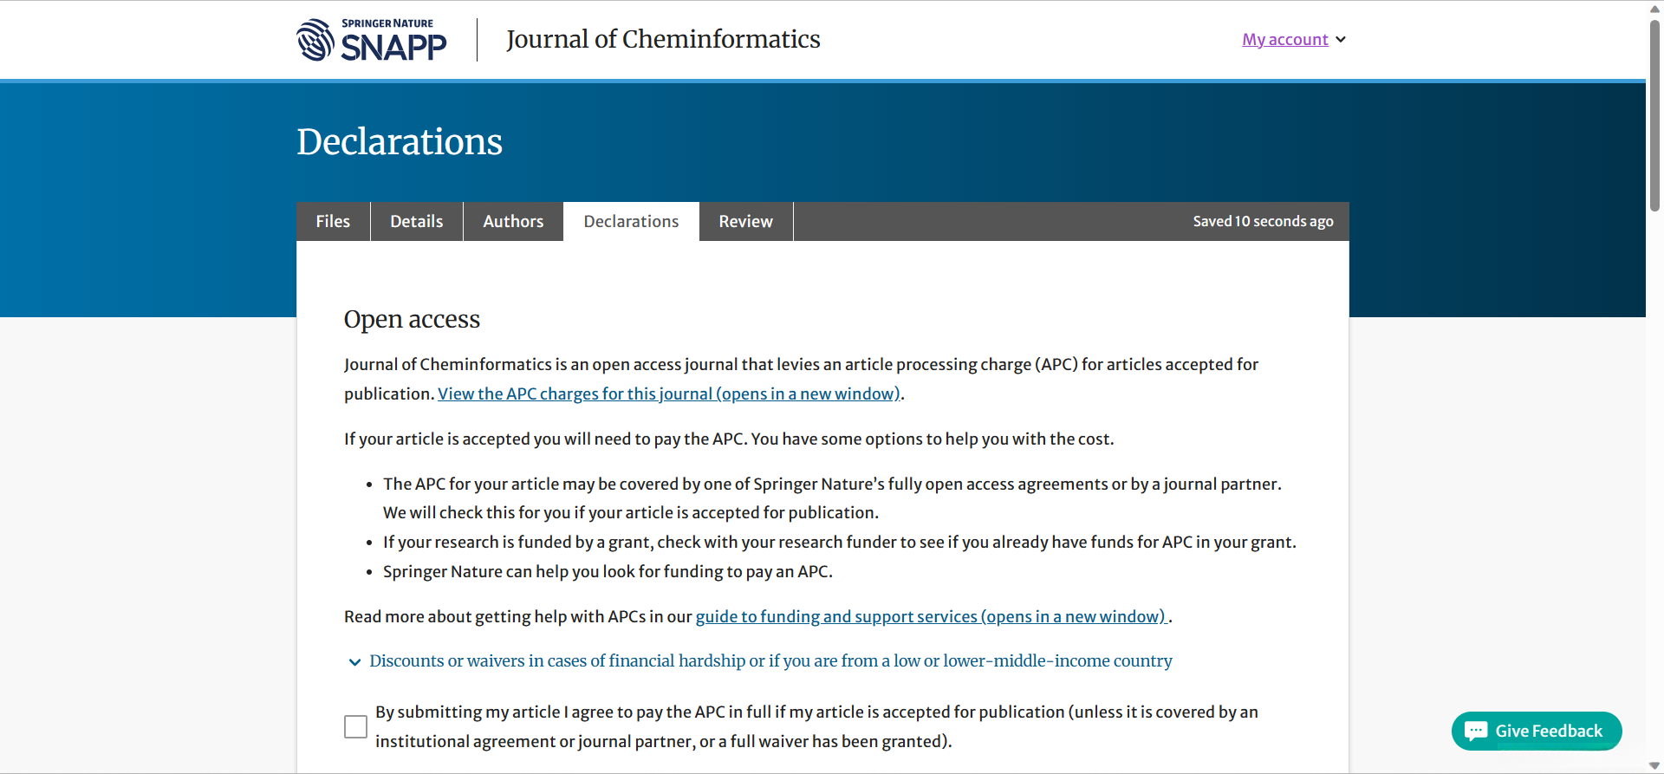Click the scrollbar down arrow
1664x774 pixels.
tap(1654, 765)
